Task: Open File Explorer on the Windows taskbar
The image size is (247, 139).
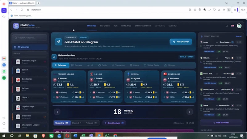Action: point(27,136)
